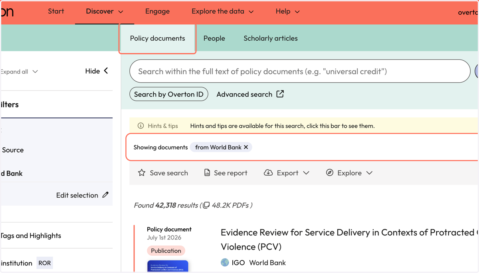Screen dimensions: 479x273
Task: Click the Hide sidebar chevron icon
Action: (106, 71)
